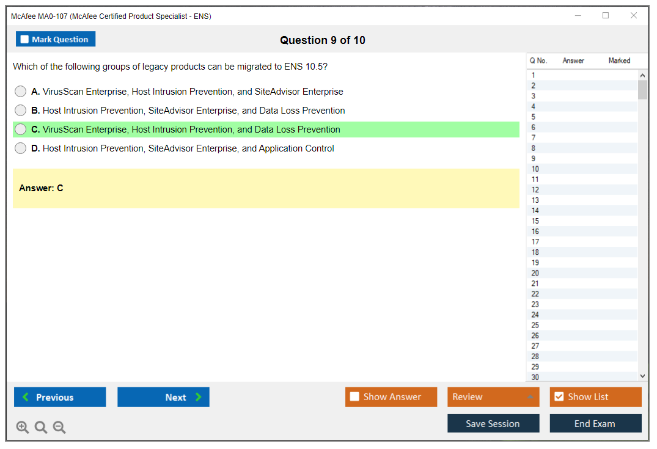The image size is (657, 449).
Task: Click the green right arrow on Next
Action: coord(199,397)
